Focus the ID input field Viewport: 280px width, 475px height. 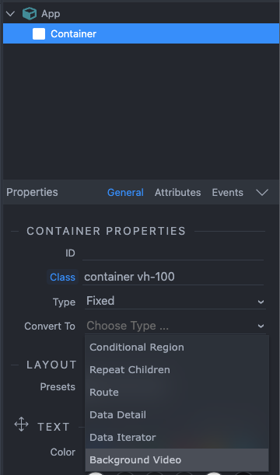(173, 253)
